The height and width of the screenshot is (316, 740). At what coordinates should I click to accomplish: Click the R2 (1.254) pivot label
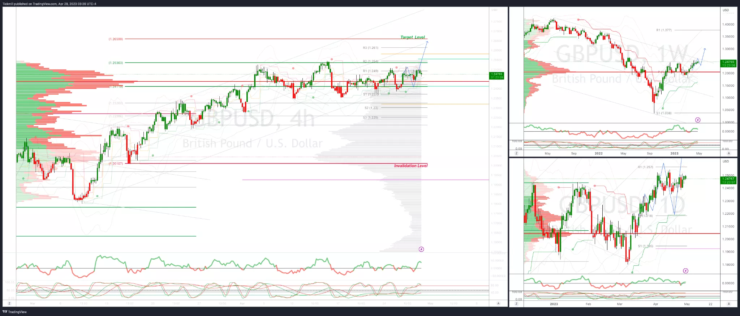371,61
